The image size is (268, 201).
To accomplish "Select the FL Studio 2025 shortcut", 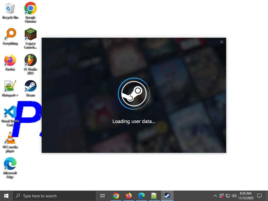I will point(30,64).
